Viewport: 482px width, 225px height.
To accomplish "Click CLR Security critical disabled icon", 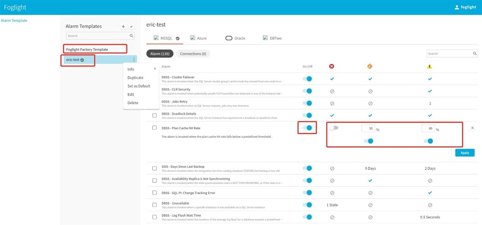I will (x=332, y=91).
